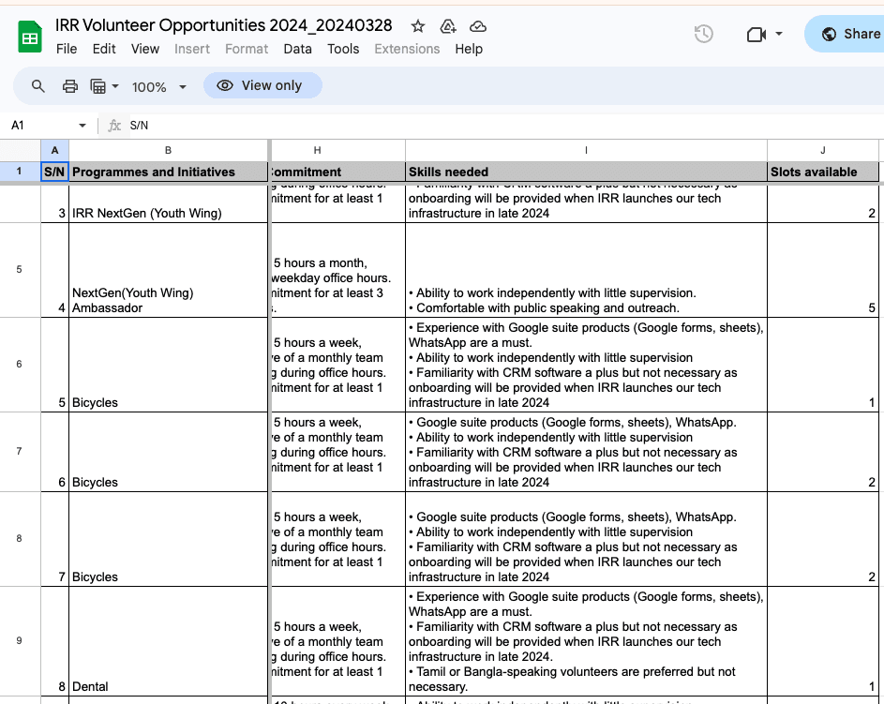Star this spreadsheet document
This screenshot has height=704, width=884.
(418, 26)
